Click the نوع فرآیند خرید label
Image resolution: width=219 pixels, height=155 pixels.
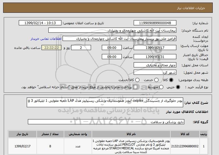(197, 87)
